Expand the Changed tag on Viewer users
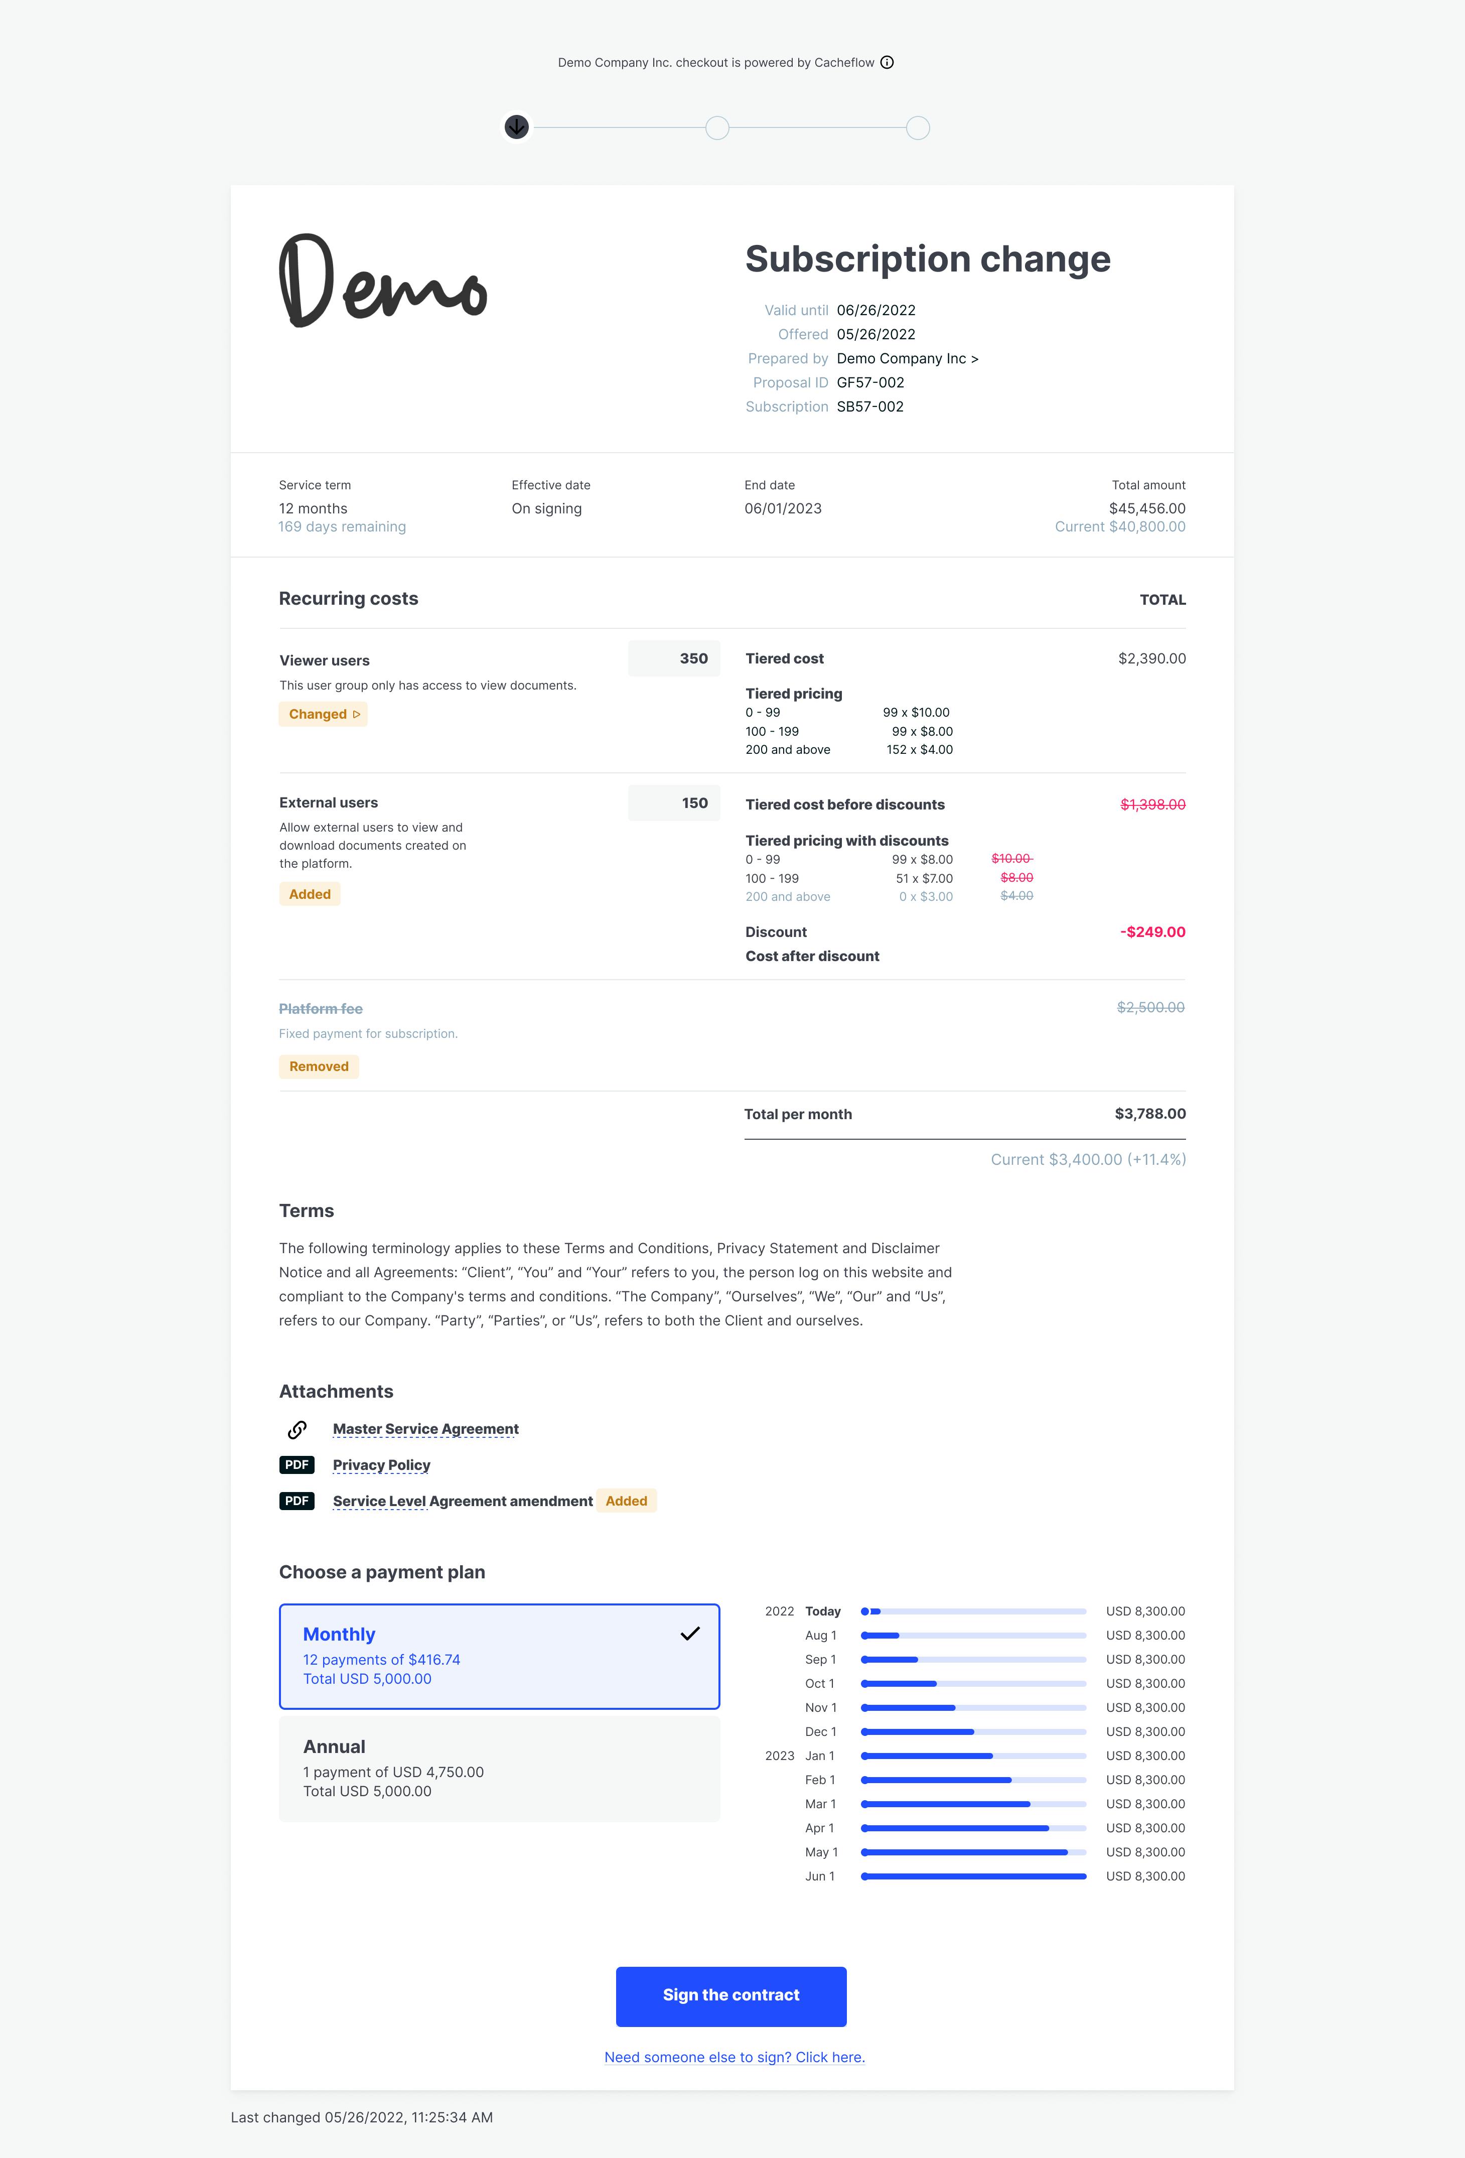1465x2158 pixels. tap(323, 714)
